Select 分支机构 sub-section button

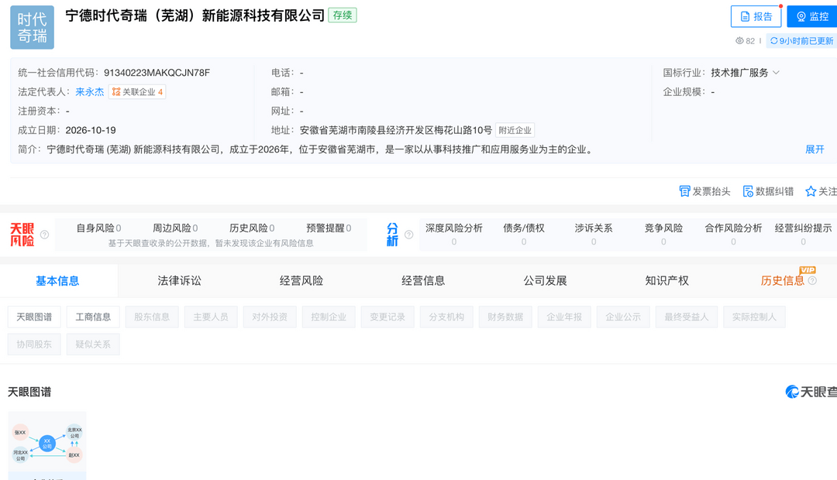pyautogui.click(x=446, y=317)
